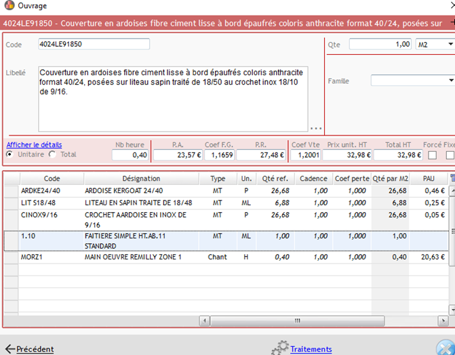
Task: Click the Coef perte column header
Action: (x=352, y=179)
